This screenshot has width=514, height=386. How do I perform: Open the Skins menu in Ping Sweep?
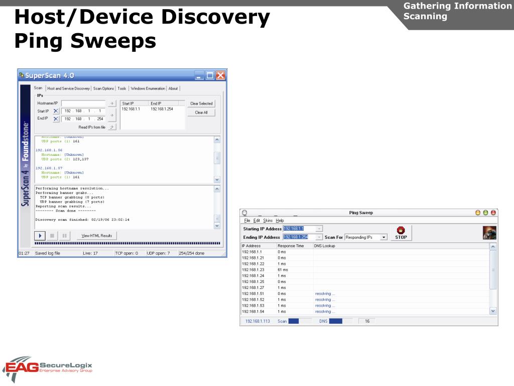click(x=268, y=221)
